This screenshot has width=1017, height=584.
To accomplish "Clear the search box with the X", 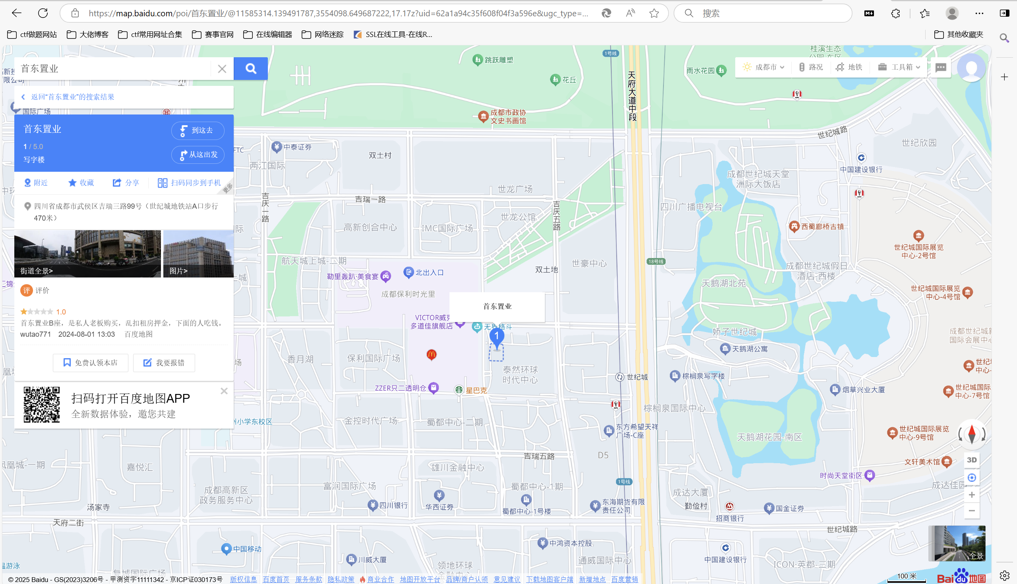I will pyautogui.click(x=222, y=69).
